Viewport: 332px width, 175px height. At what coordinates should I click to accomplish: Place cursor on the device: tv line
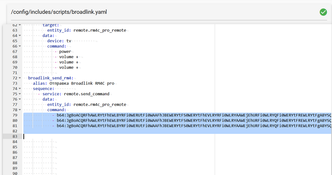coord(59,41)
